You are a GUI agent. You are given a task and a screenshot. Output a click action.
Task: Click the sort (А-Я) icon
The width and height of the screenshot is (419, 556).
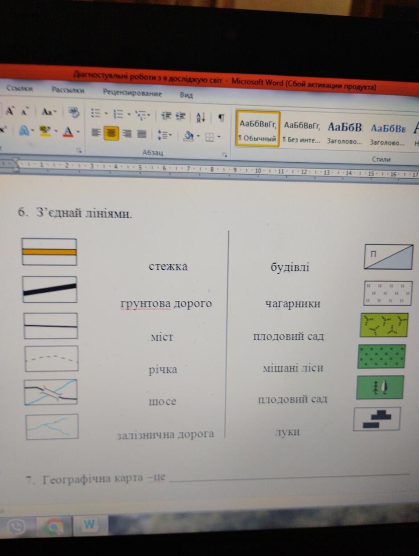coord(201,117)
